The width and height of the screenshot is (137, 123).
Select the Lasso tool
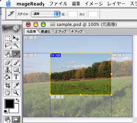click(8, 45)
